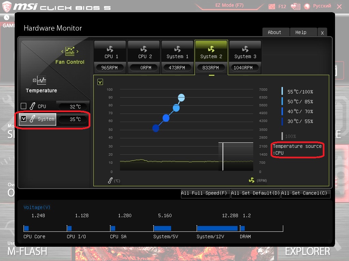Select the CPU 2 fan tab

tap(144, 57)
